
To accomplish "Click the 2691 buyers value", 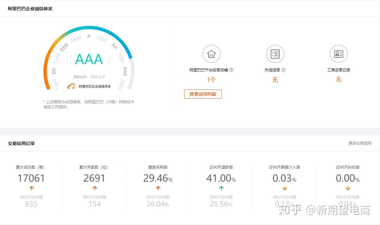I will 95,178.
